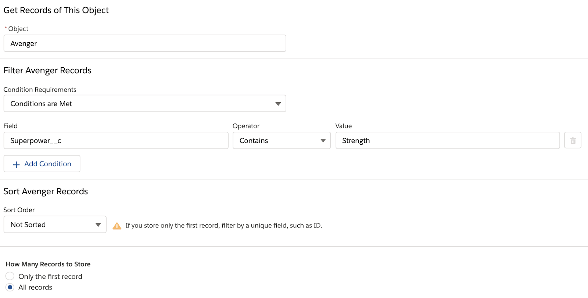This screenshot has height=298, width=588.
Task: Click the Condition Requirements label
Action: (x=40, y=89)
